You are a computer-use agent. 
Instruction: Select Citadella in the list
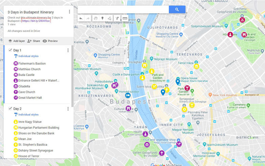24,86
